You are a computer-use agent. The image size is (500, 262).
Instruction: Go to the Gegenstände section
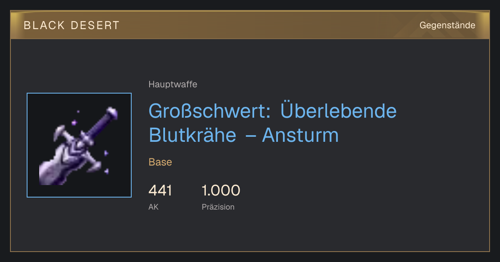[x=447, y=25]
